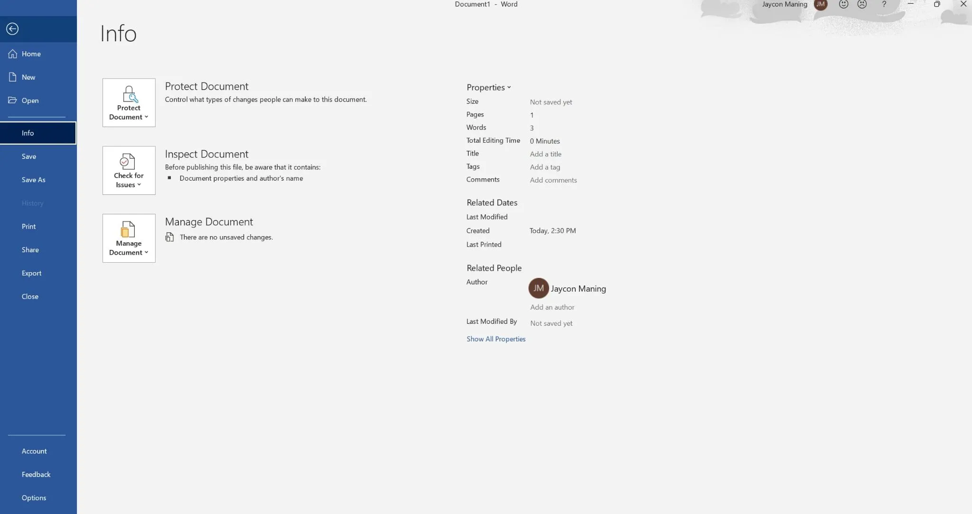Expand the Properties dropdown header
Screen dimensions: 972x514
(x=488, y=87)
